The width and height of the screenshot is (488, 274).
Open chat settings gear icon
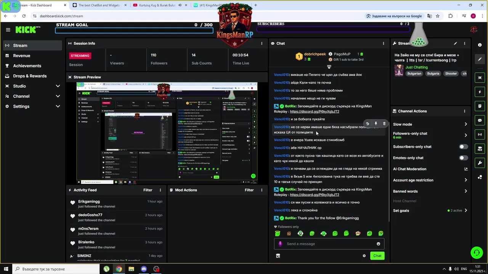click(x=364, y=256)
